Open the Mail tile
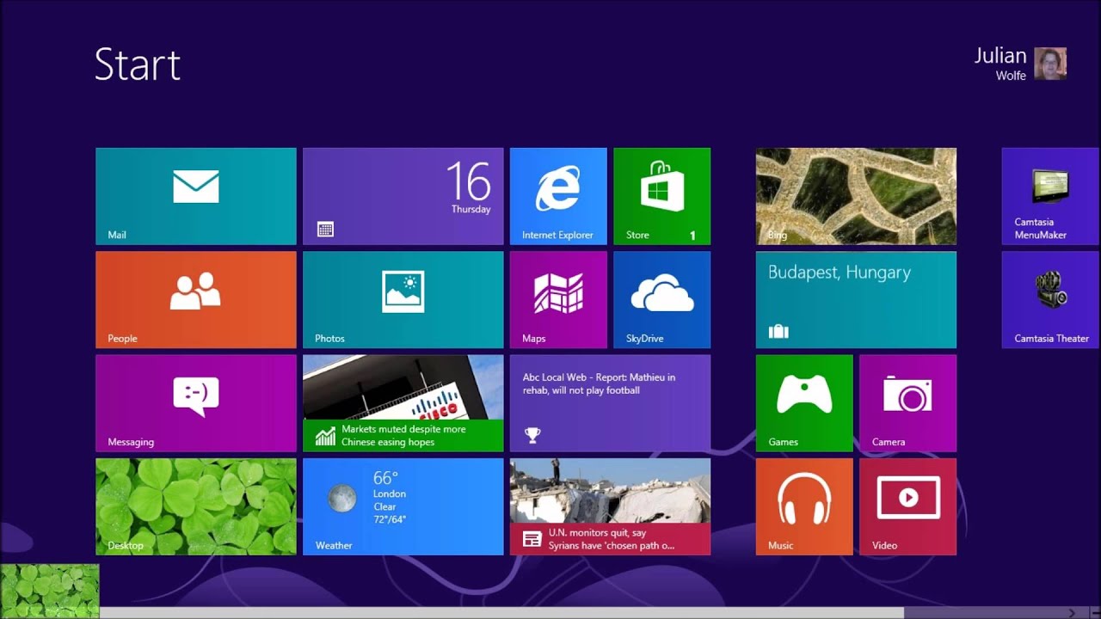This screenshot has width=1101, height=619. (196, 196)
